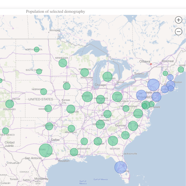Select the Illinois green bubble
Screen dimensions: 186x186
coord(87,97)
